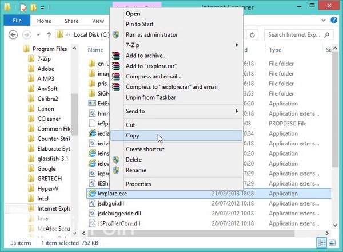The height and width of the screenshot is (252, 343).
Task: Click the file list scrollbar down arrow
Action: coord(335,225)
